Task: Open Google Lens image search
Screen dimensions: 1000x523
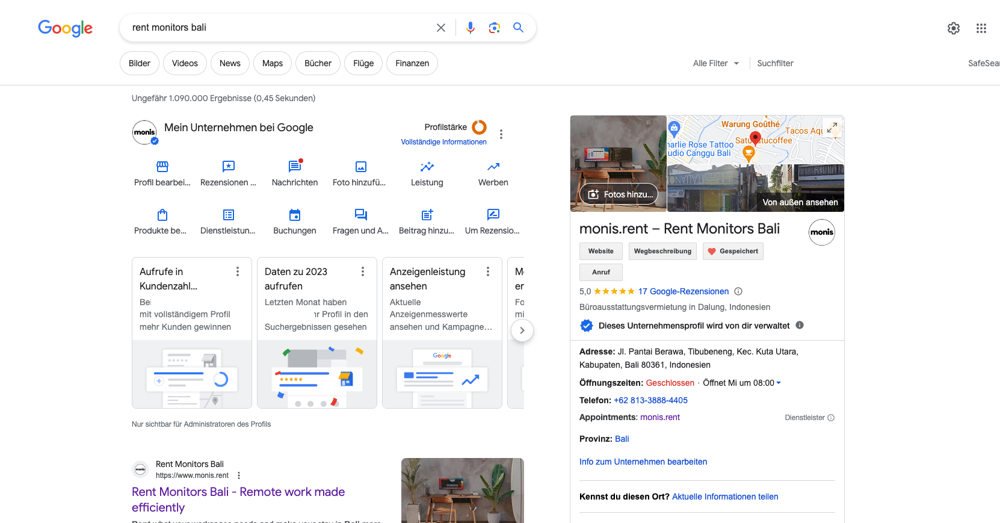Action: pos(495,28)
